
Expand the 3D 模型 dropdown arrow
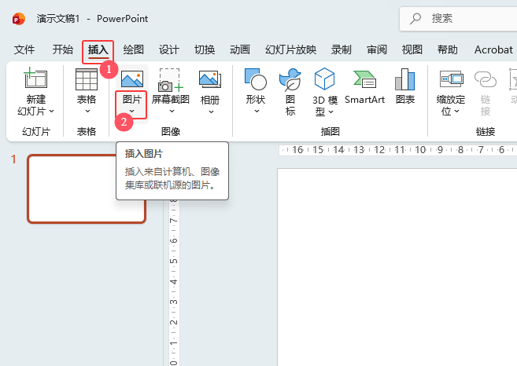click(x=331, y=112)
